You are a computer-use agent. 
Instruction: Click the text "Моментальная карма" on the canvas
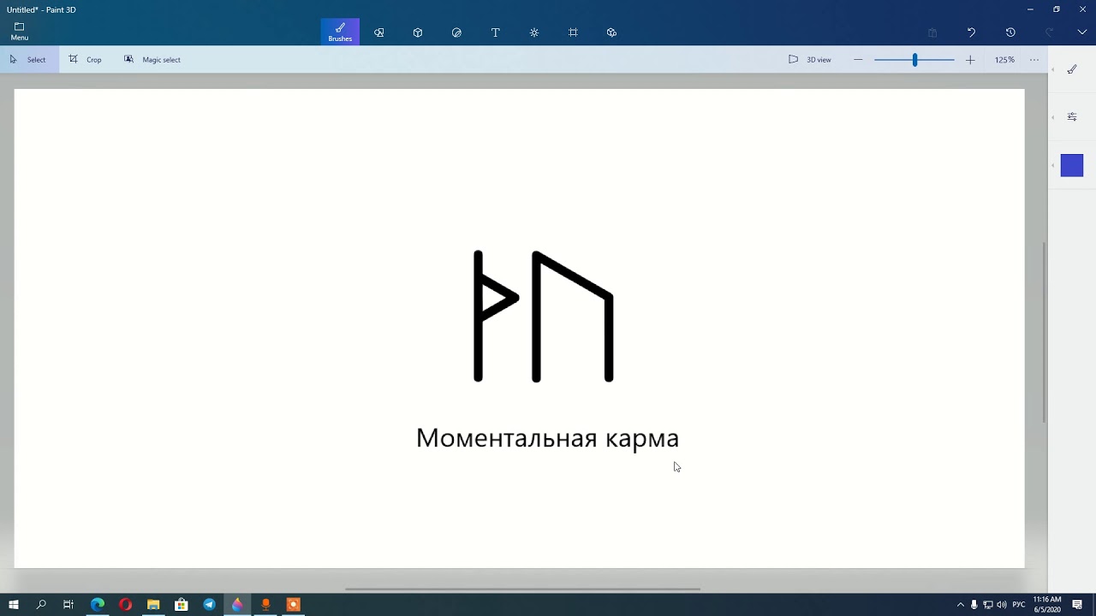click(x=547, y=438)
